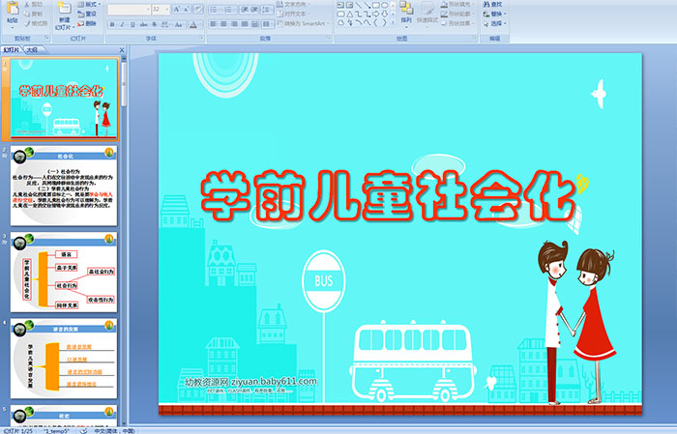Click Shape Outline (形状轮廓) button

(456, 14)
